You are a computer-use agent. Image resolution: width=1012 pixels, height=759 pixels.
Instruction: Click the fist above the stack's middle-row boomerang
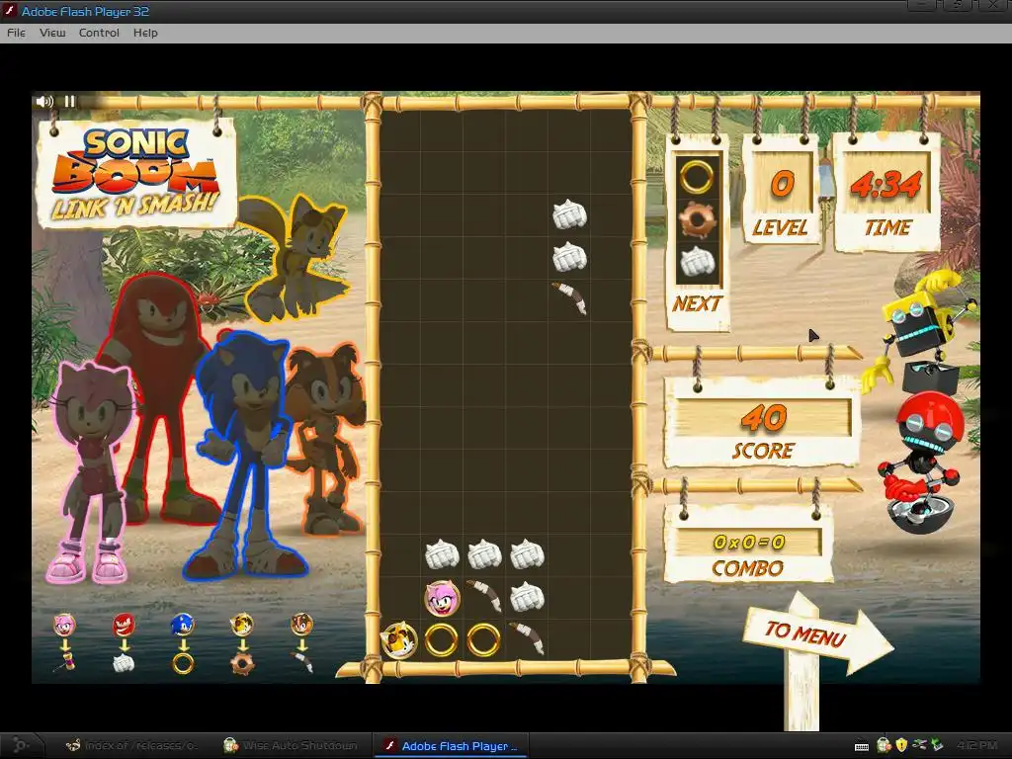(484, 554)
